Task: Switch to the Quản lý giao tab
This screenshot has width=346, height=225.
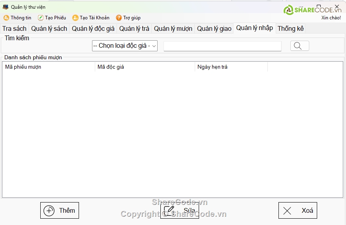Action: [x=214, y=29]
